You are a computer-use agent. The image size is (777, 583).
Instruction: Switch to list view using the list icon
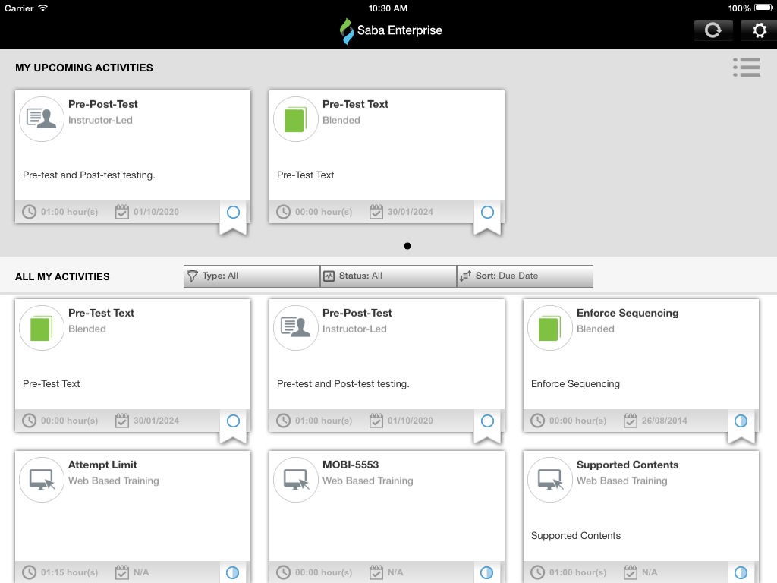coord(747,67)
